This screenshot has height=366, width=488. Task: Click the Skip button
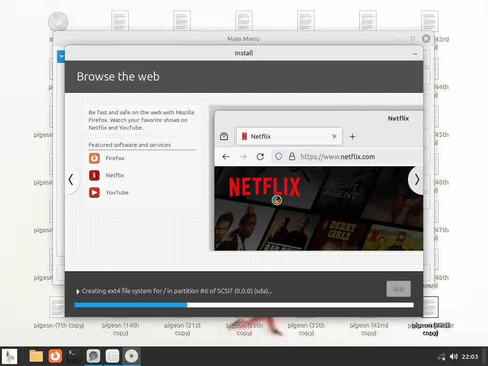point(398,289)
